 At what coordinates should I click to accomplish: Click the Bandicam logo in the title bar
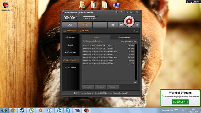click(63, 13)
